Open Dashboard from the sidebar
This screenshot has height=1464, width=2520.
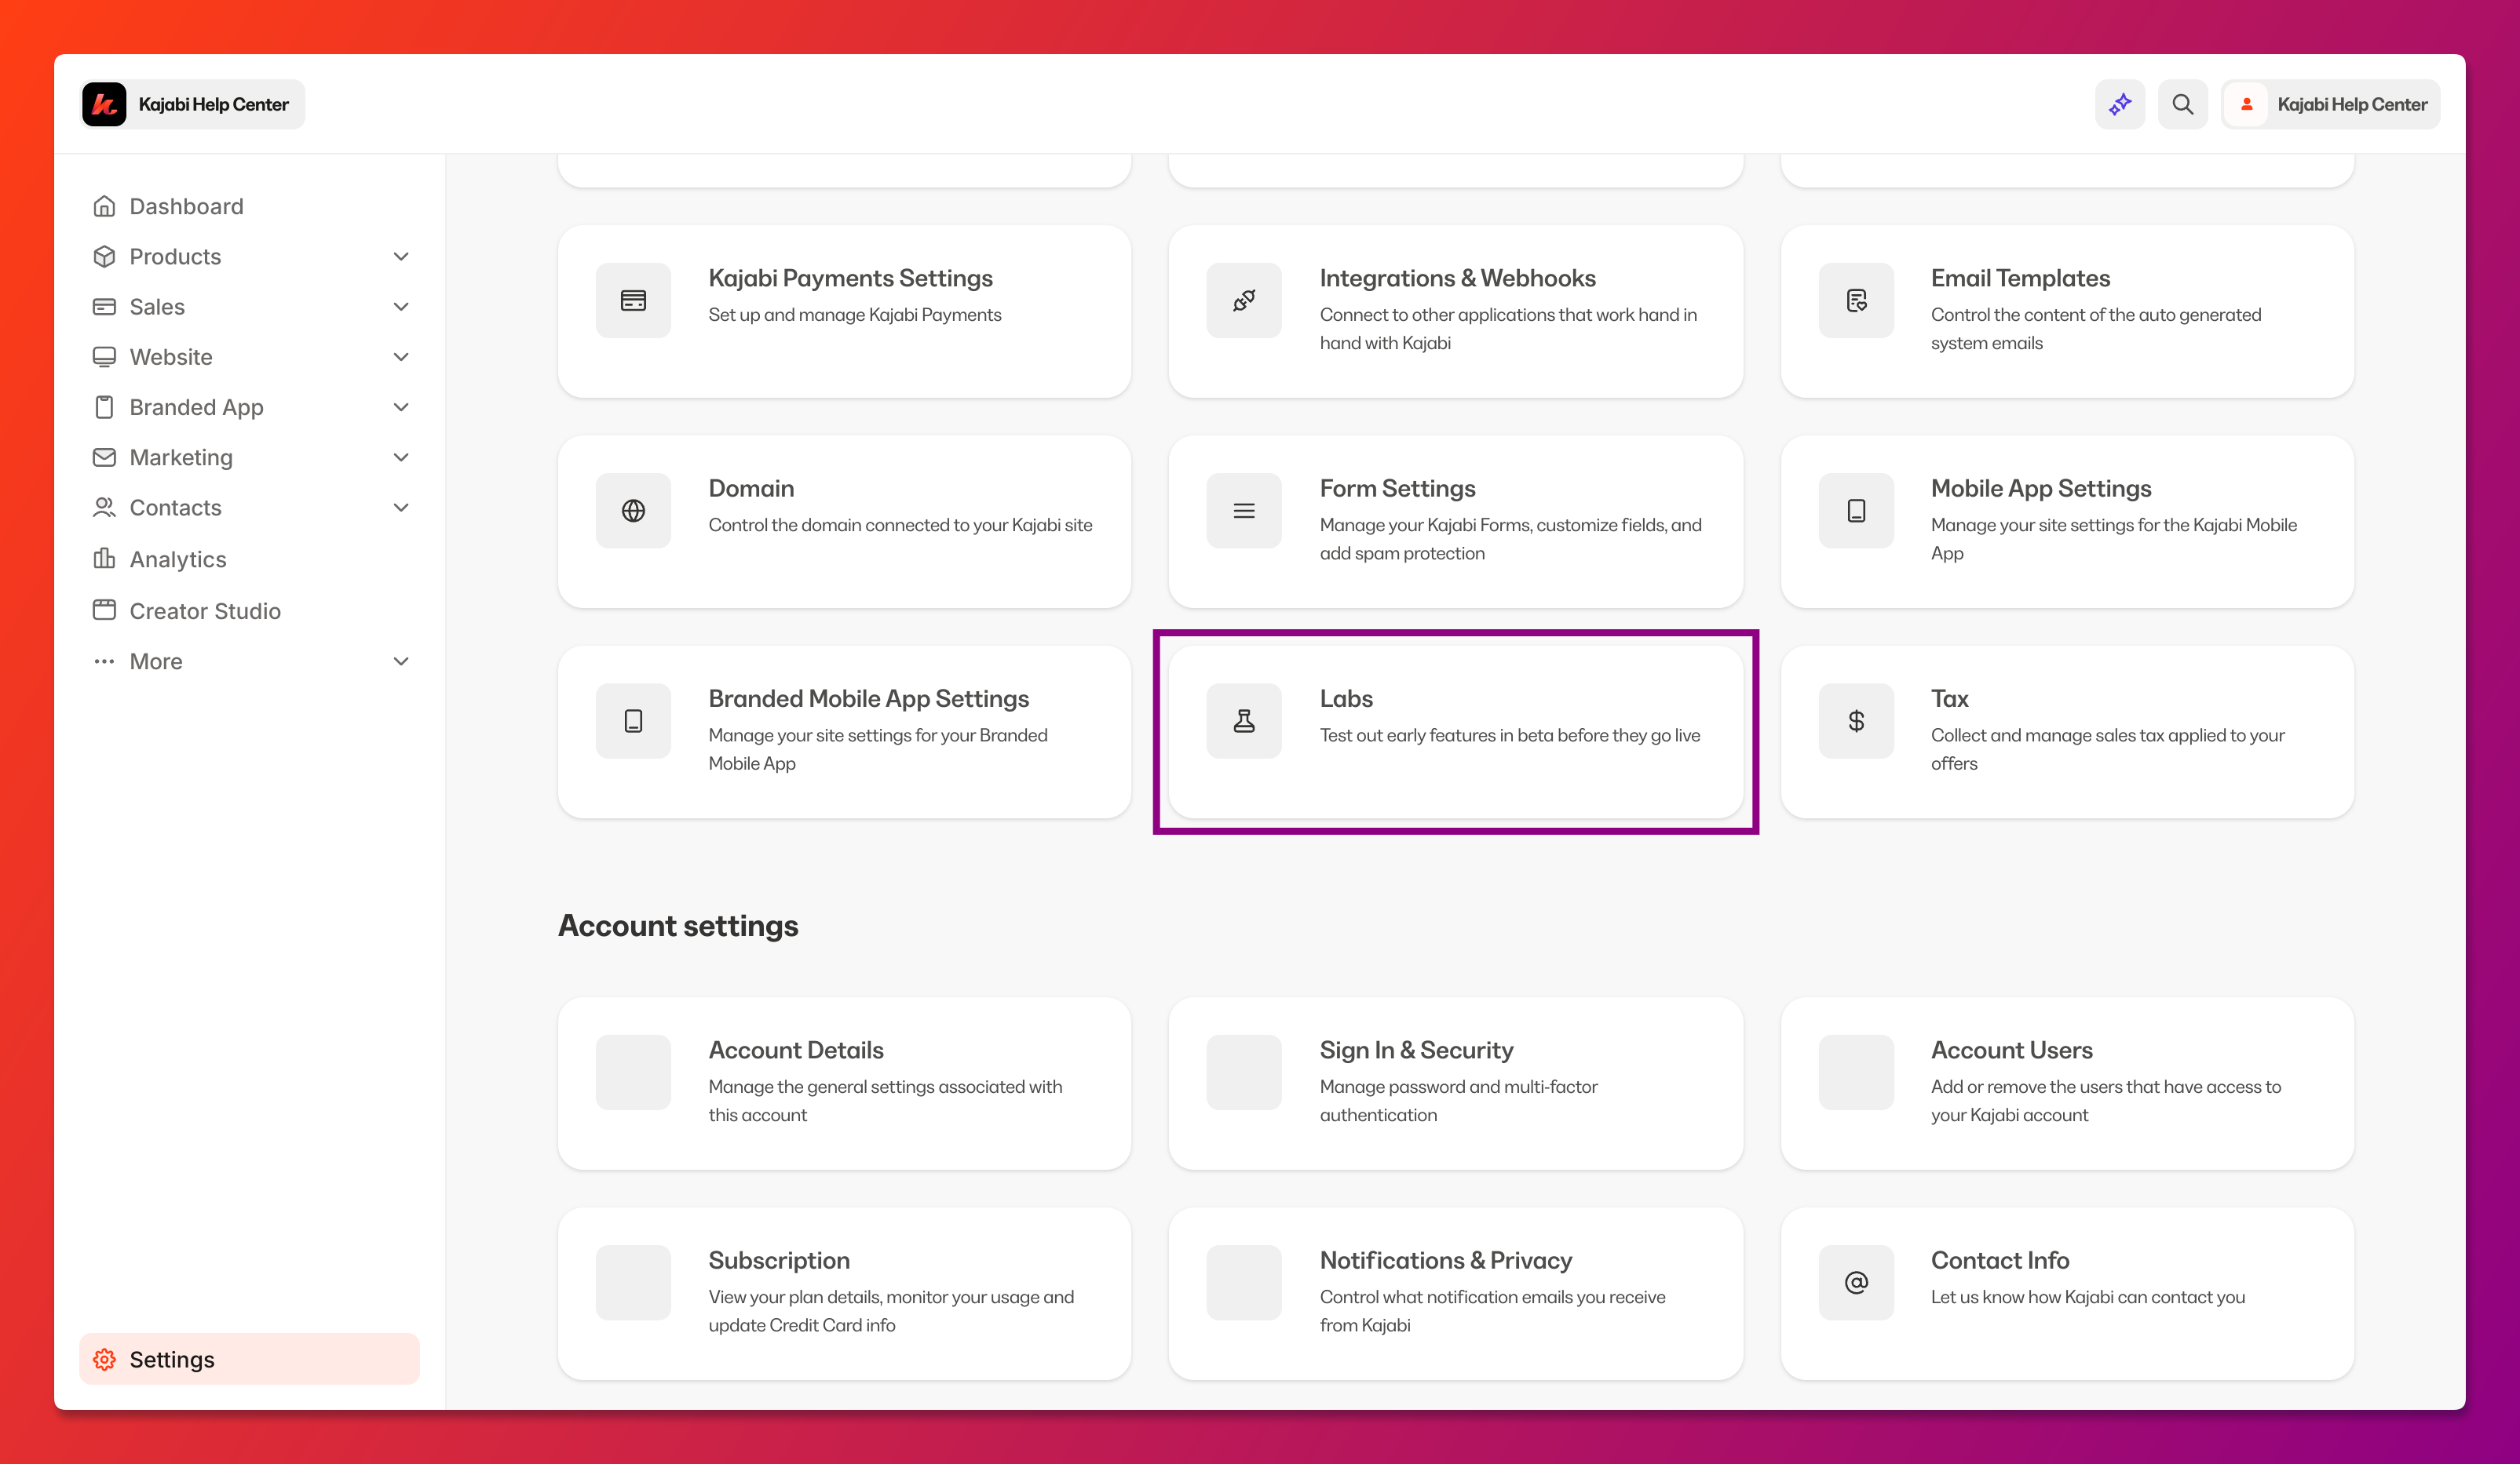coord(249,206)
